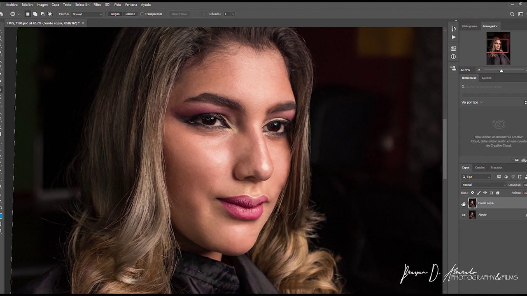The height and width of the screenshot is (296, 527).
Task: Open the Clone Source stamp panel icon
Action: 453,68
